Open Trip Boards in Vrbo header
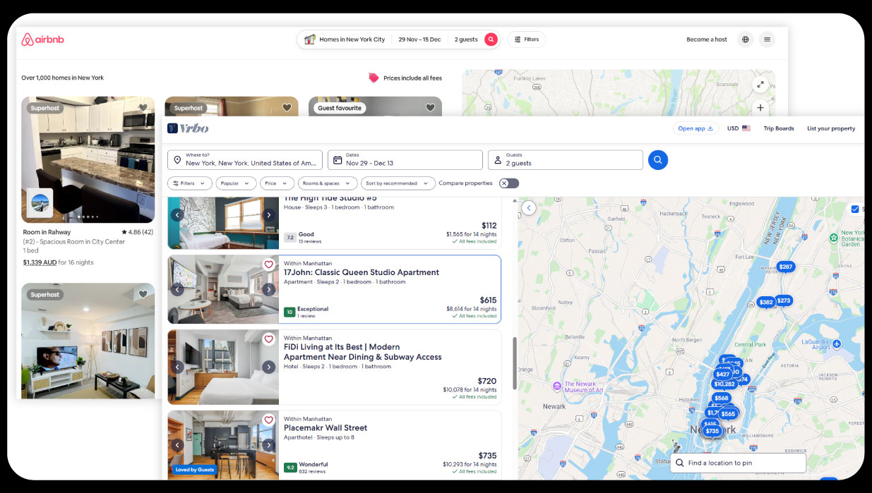The height and width of the screenshot is (493, 872). 778,128
